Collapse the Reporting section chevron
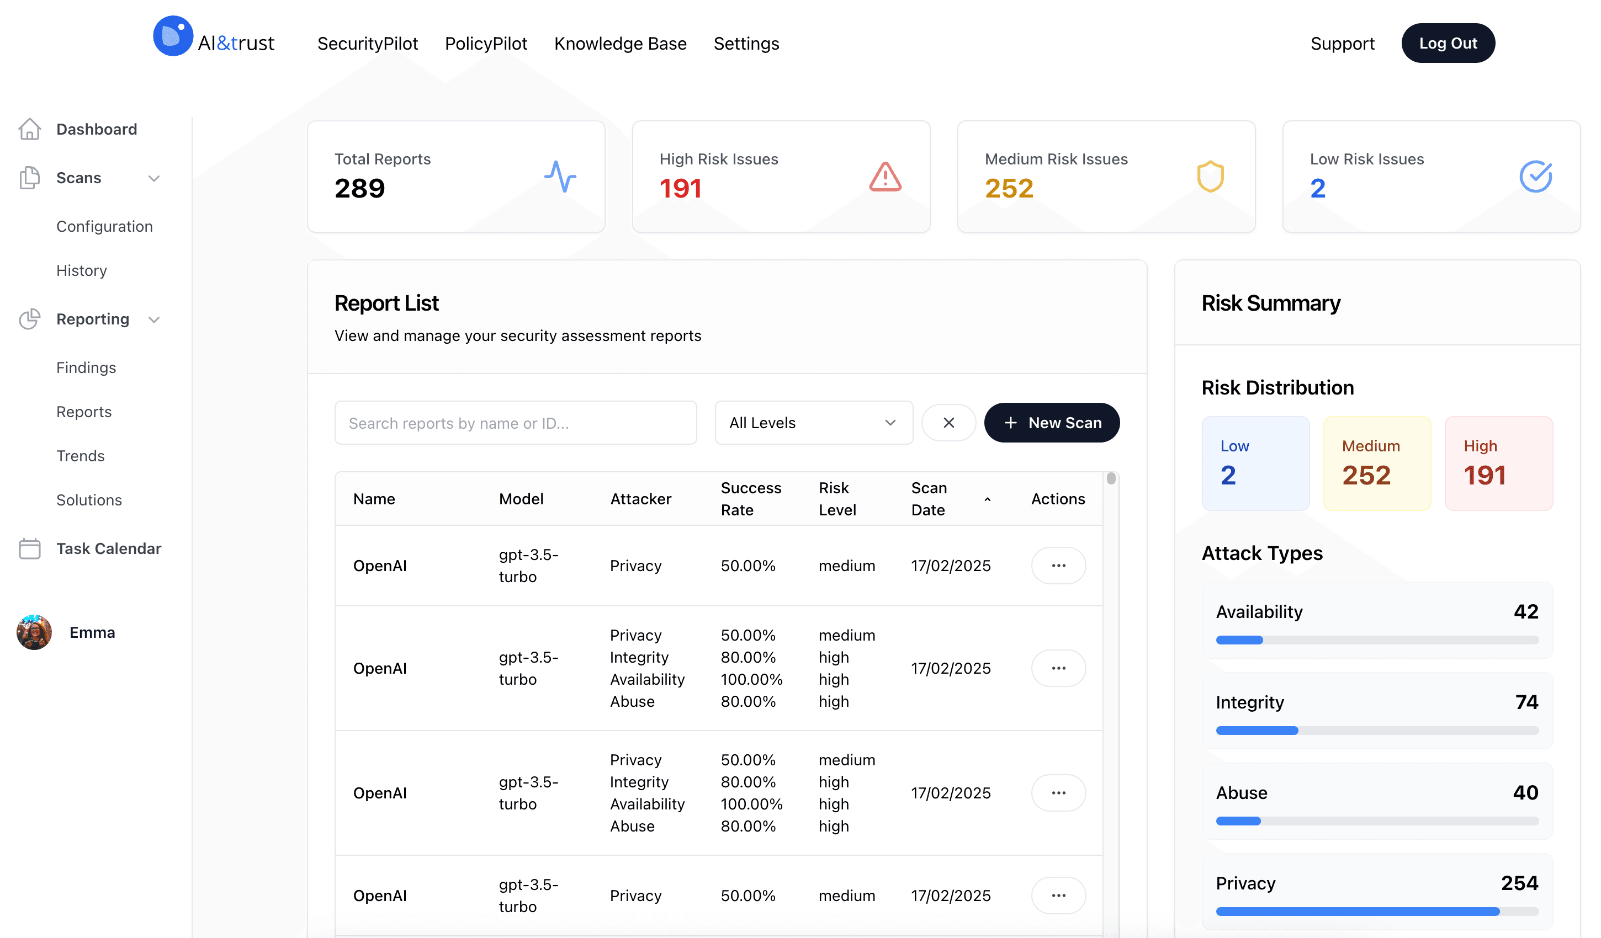Image resolution: width=1601 pixels, height=938 pixels. 153,319
